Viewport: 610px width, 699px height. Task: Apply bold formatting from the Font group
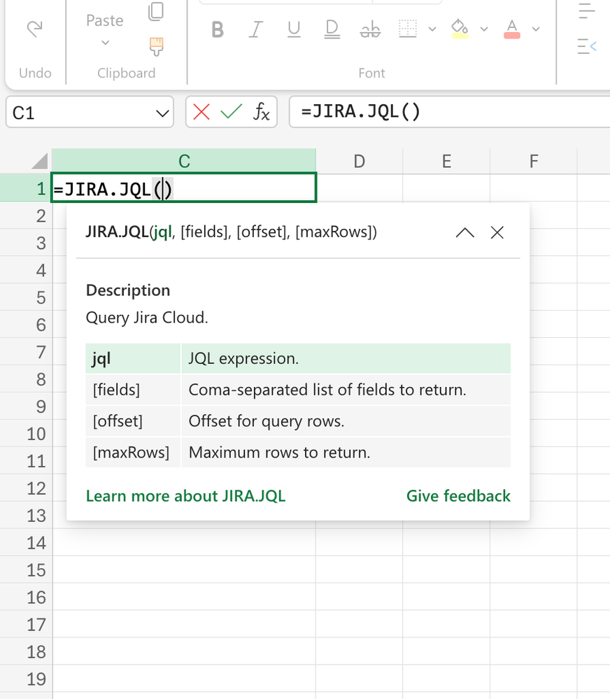coord(217,29)
